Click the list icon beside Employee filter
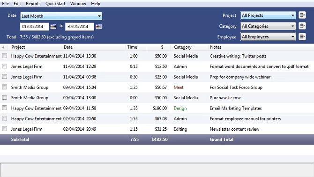 tap(302, 37)
